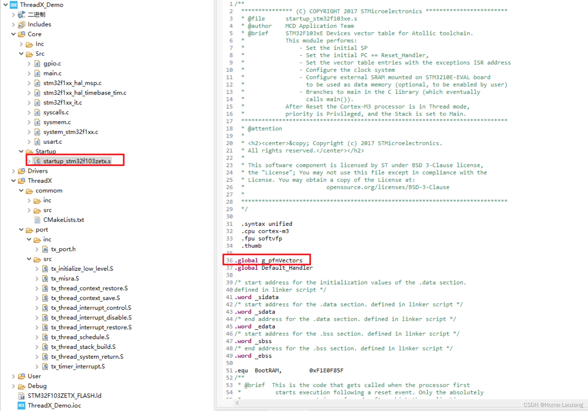588x411 pixels.
Task: Click the Includes header-stack icon
Action: (21, 24)
